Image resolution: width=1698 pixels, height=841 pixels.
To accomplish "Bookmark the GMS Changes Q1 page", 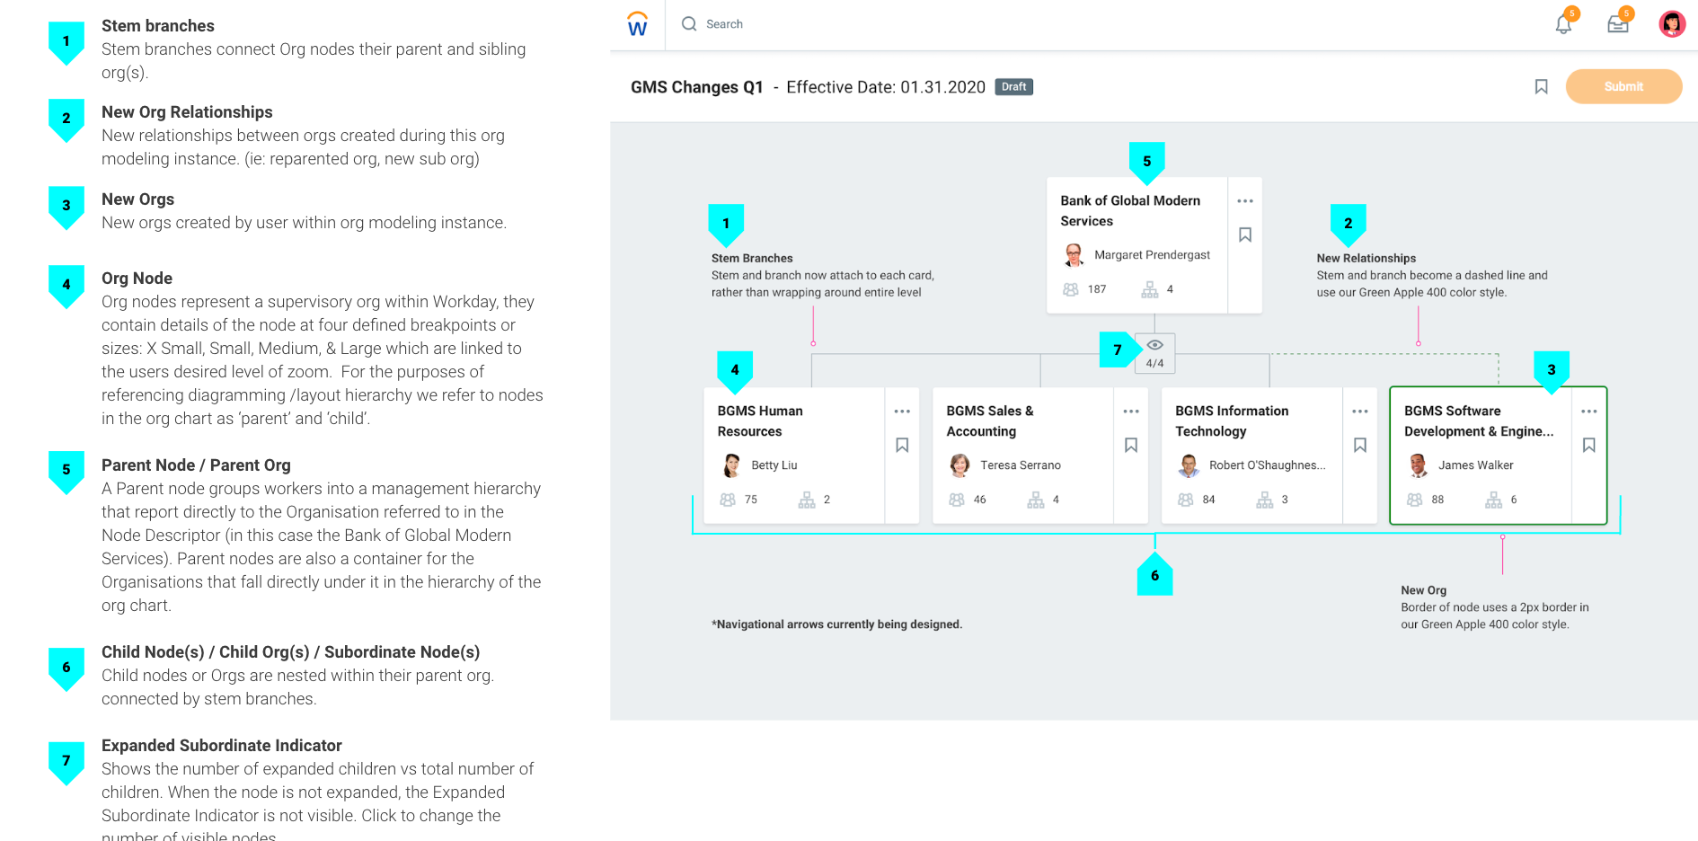I will pyautogui.click(x=1541, y=87).
